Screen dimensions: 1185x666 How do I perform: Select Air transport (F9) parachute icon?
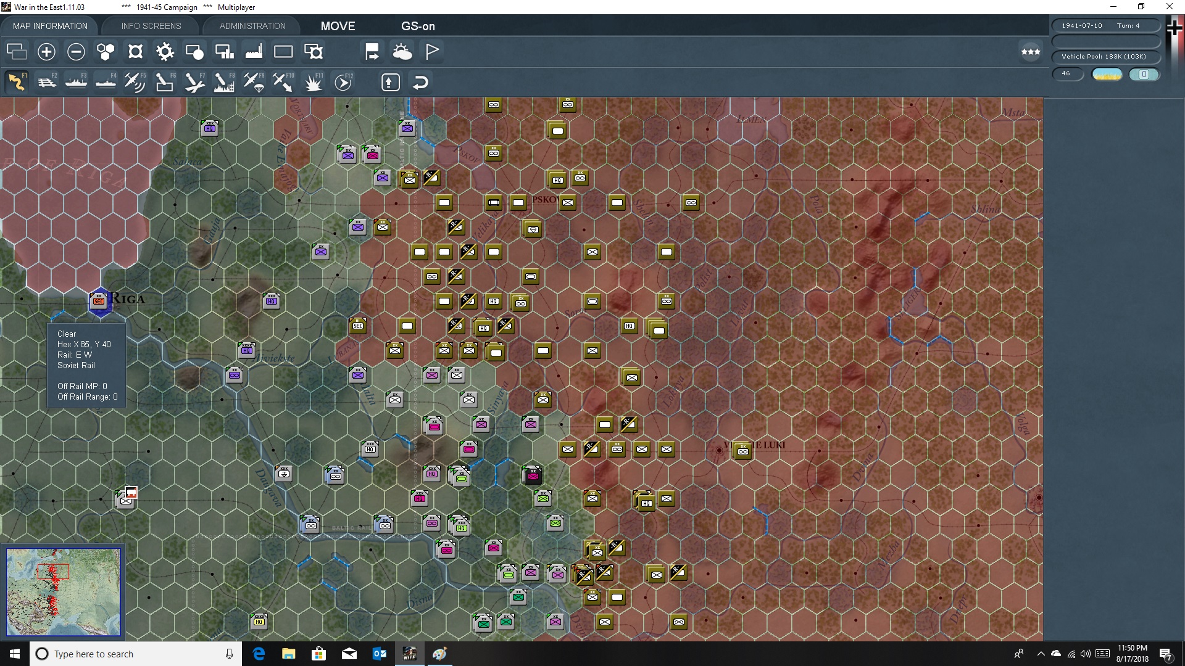coord(254,82)
